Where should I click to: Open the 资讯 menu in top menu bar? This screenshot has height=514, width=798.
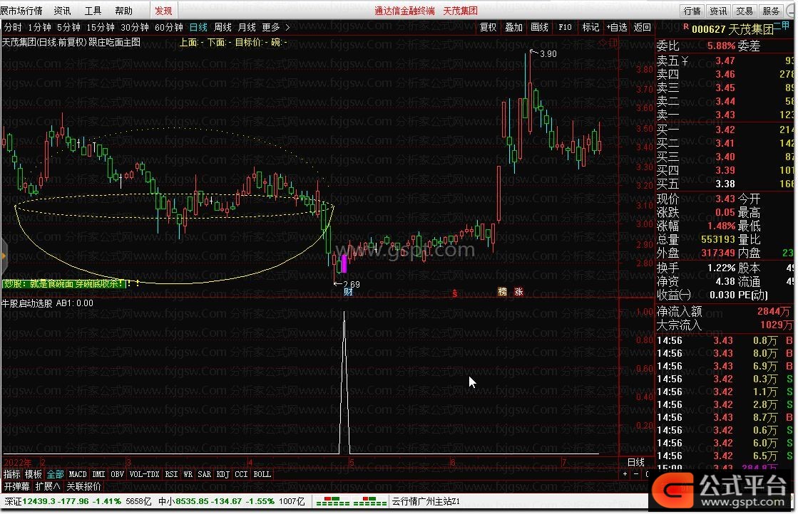(62, 11)
